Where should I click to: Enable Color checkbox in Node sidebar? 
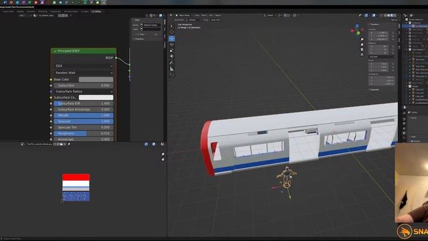pyautogui.click(x=139, y=34)
